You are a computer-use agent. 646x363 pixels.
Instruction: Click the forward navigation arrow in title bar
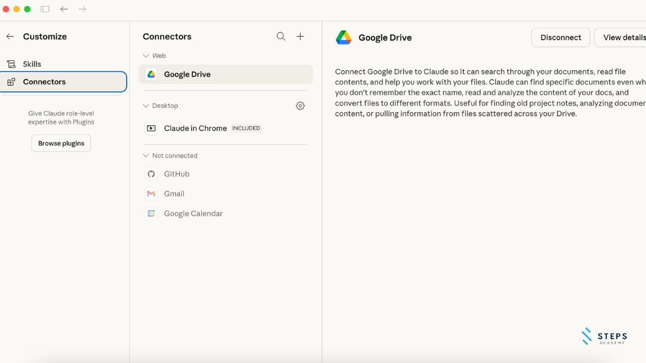point(83,9)
